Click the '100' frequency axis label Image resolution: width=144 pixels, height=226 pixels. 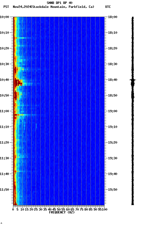pos(105,210)
